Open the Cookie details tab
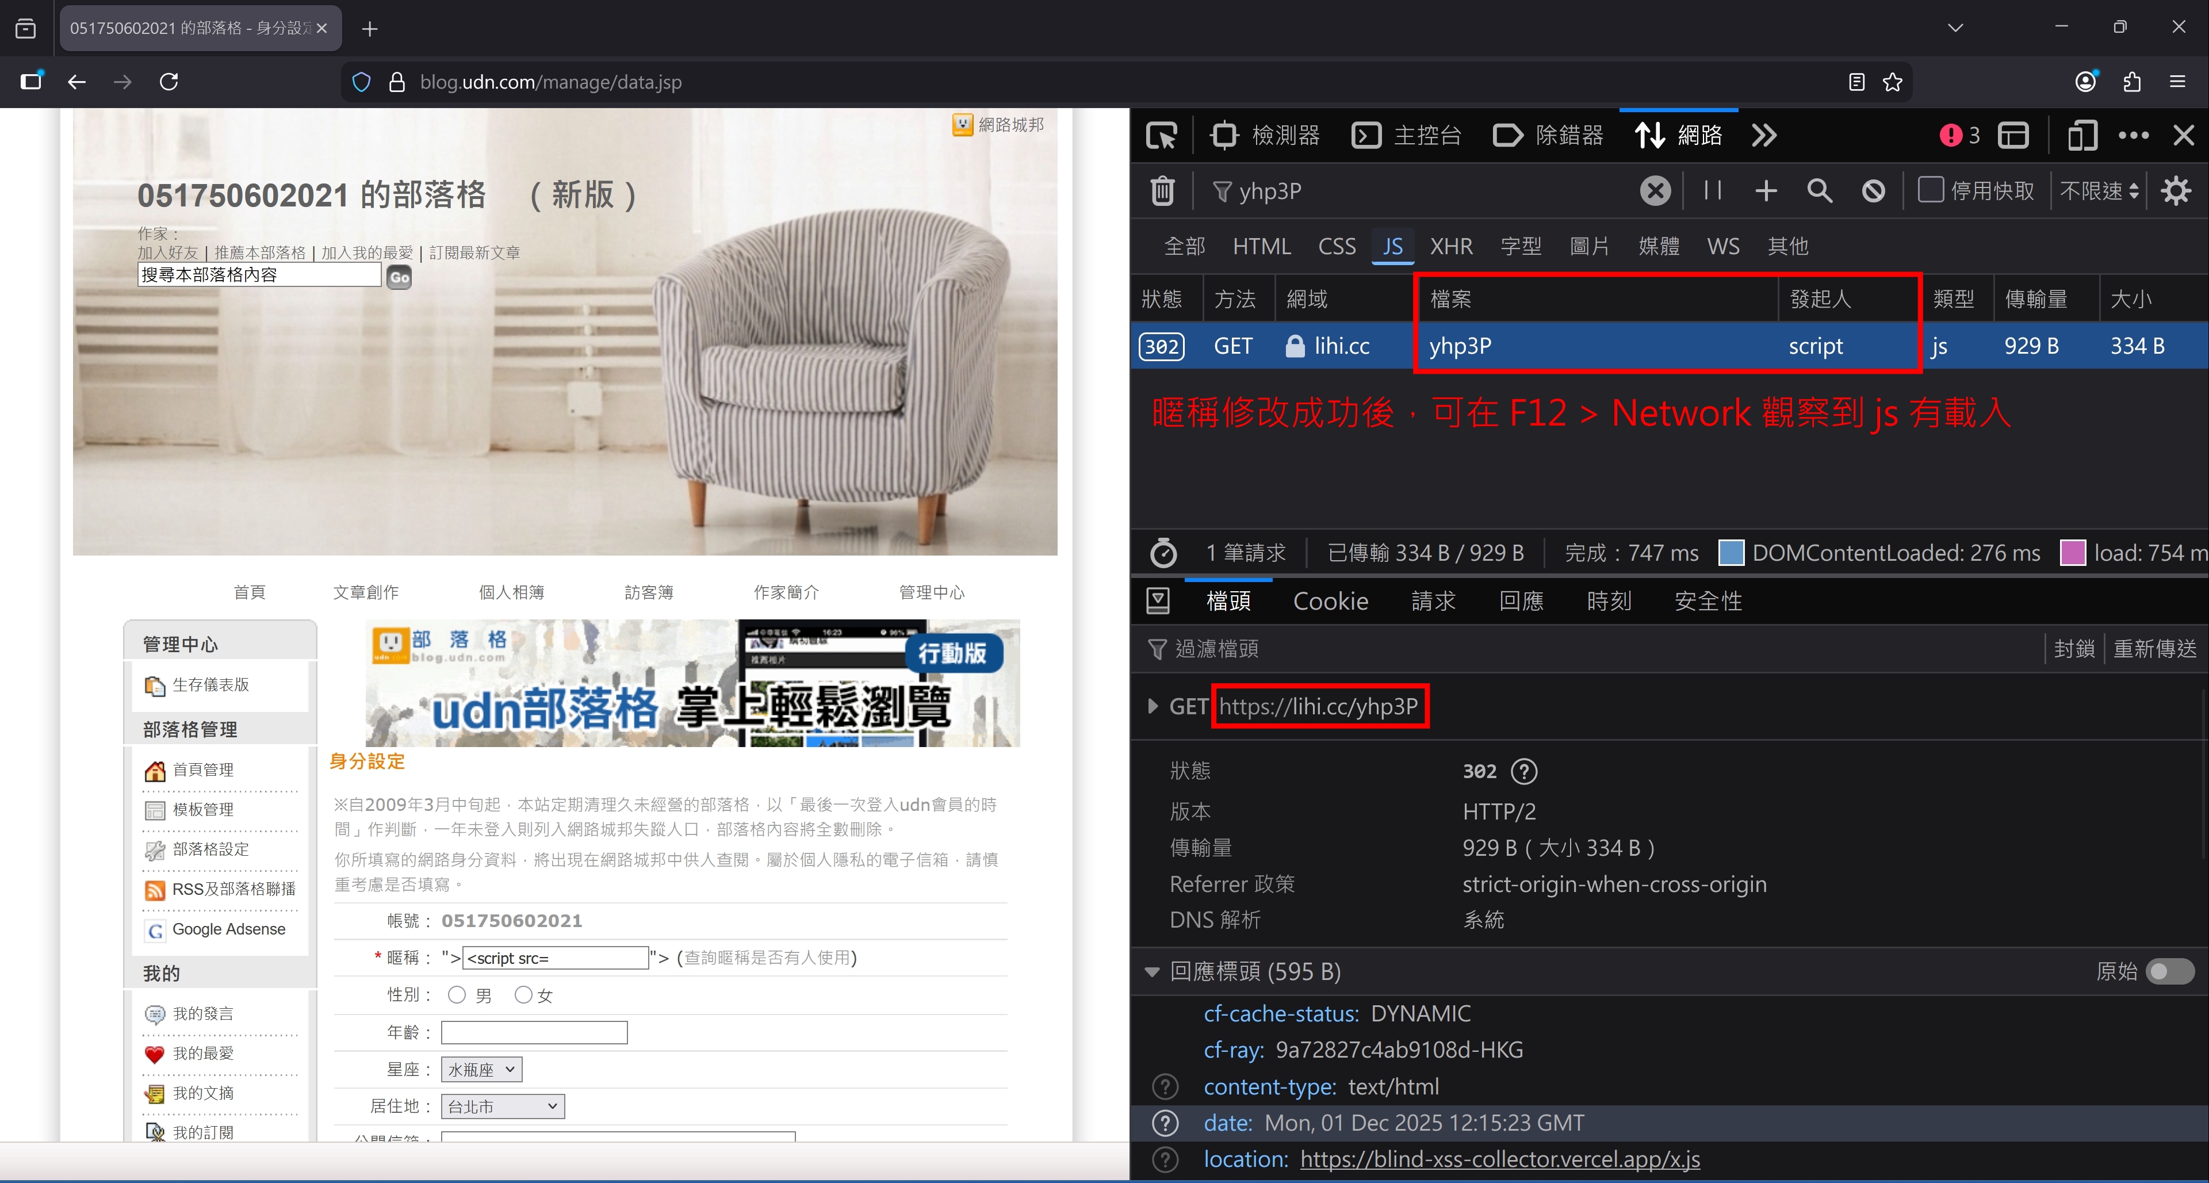The width and height of the screenshot is (2209, 1183). point(1330,601)
